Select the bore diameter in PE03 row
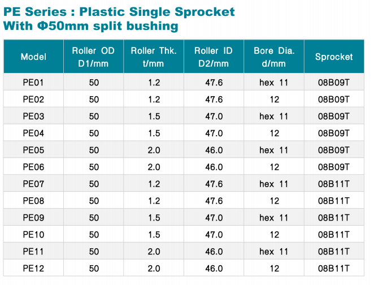 click(x=274, y=116)
